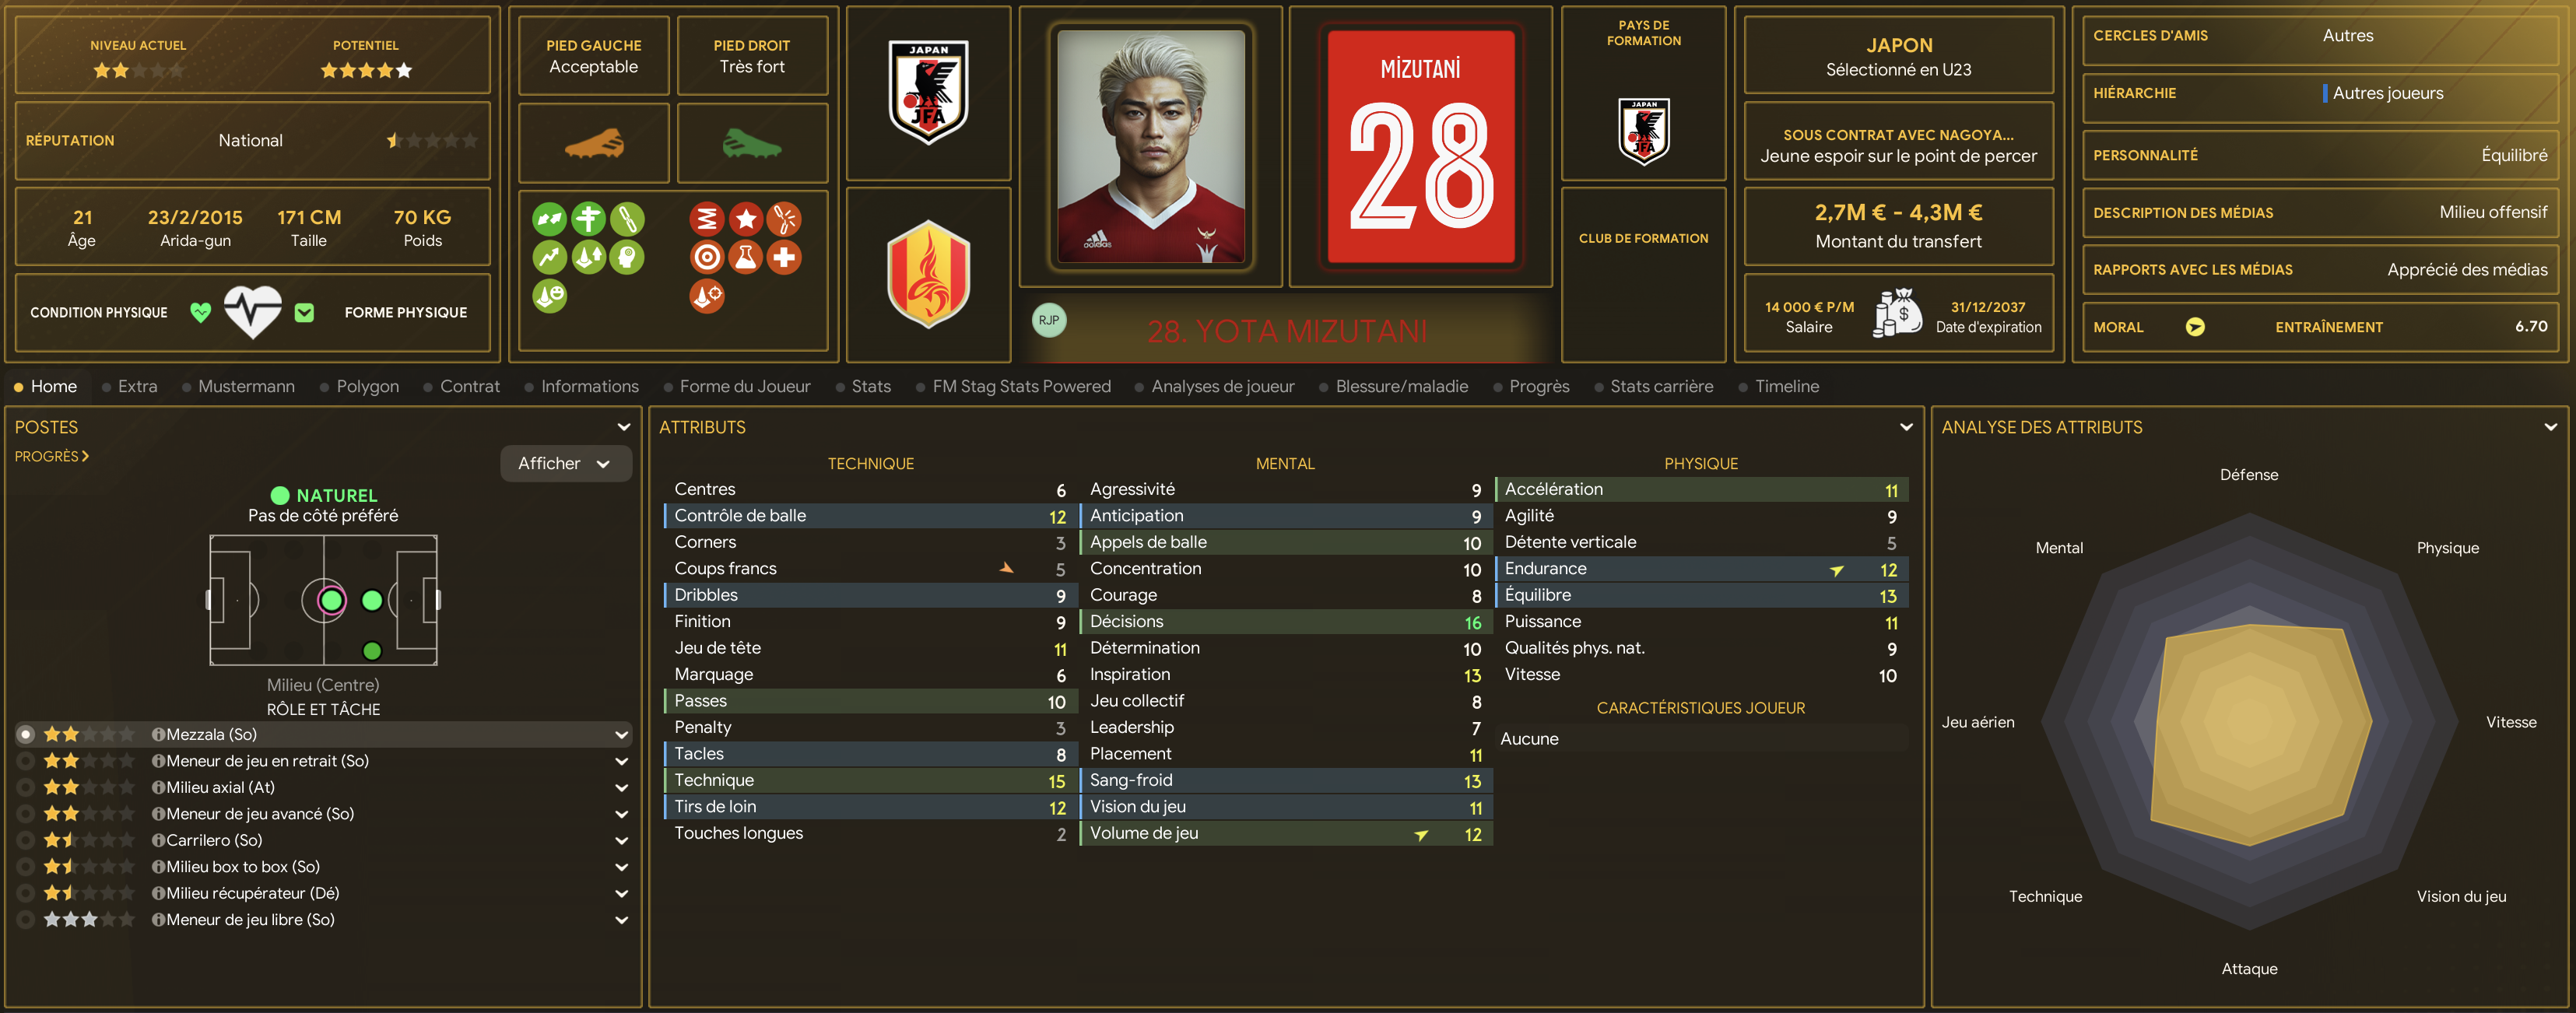Select the Milieu axial (At) radio button
The image size is (2576, 1013).
click(x=26, y=787)
